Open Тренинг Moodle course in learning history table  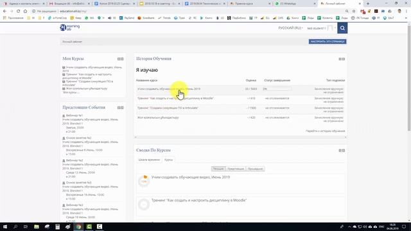[x=175, y=98]
